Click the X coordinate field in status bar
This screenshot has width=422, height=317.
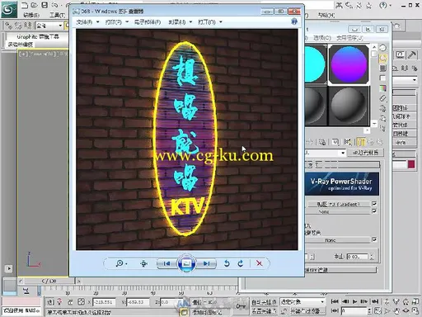point(104,302)
